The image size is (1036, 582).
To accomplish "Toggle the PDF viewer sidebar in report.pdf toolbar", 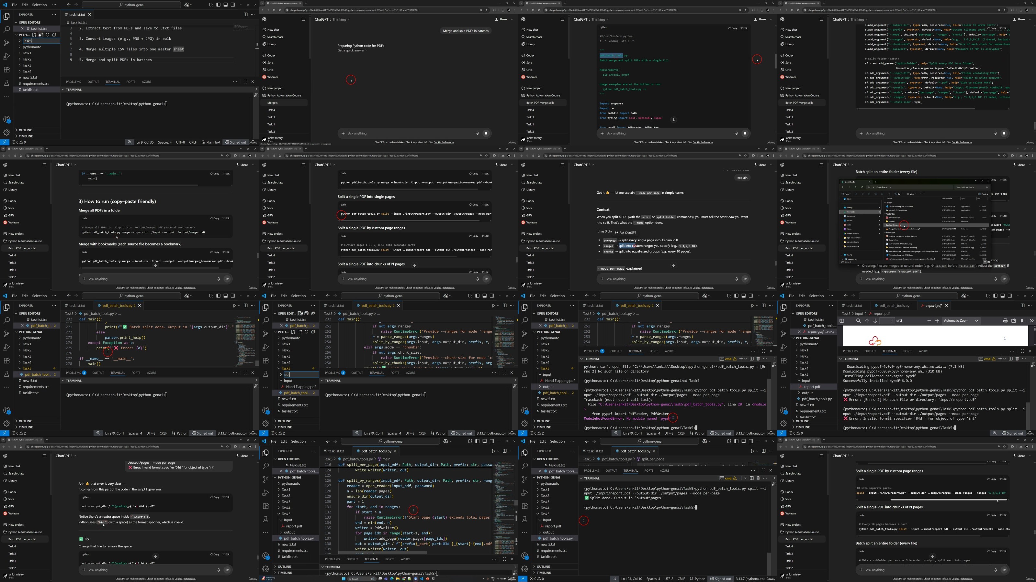I will pyautogui.click(x=842, y=320).
